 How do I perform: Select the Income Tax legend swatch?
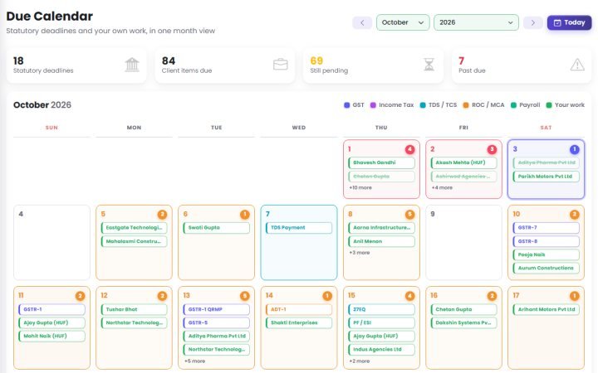373,105
